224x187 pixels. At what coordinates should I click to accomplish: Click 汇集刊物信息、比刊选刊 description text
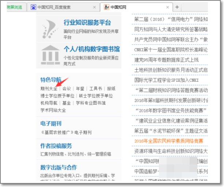pos(76,154)
